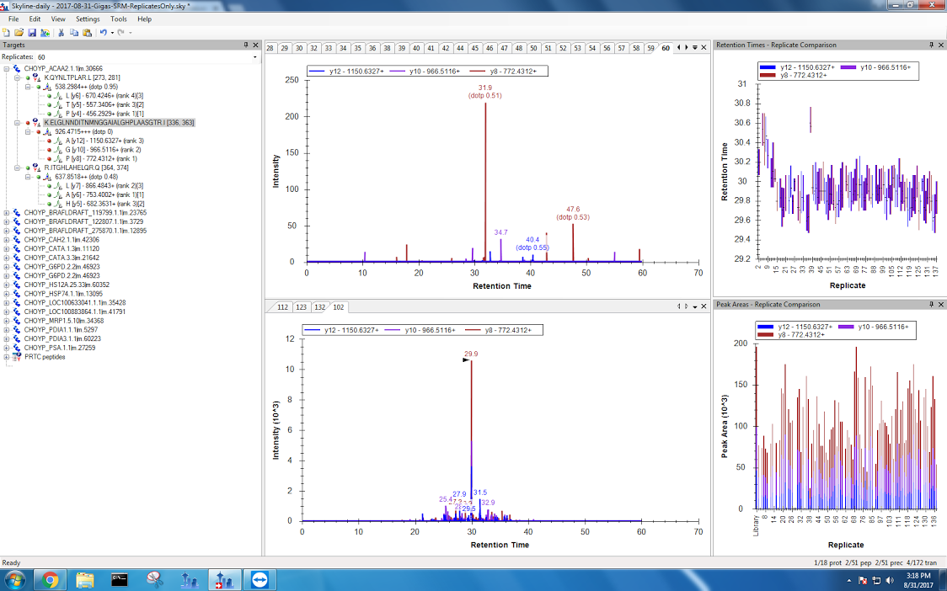Open the Replicates dropdown in Targets
This screenshot has height=591, width=947.
pos(254,57)
